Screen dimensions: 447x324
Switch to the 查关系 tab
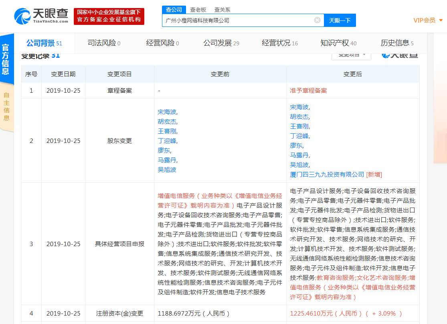[x=222, y=10]
